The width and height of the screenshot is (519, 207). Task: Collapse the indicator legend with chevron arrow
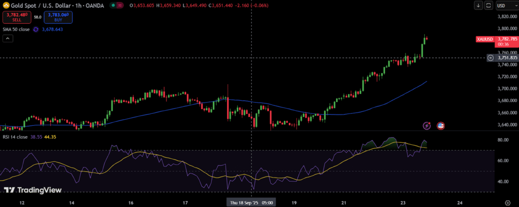(8, 39)
